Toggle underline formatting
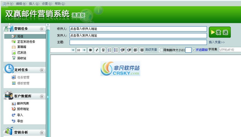The height and width of the screenshot is (137, 241). click(103, 50)
